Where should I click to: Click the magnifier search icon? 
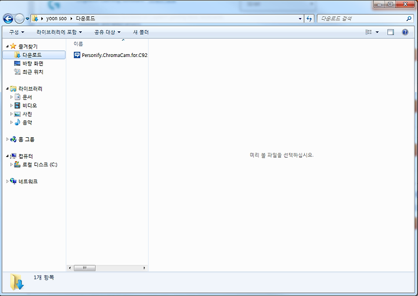409,19
